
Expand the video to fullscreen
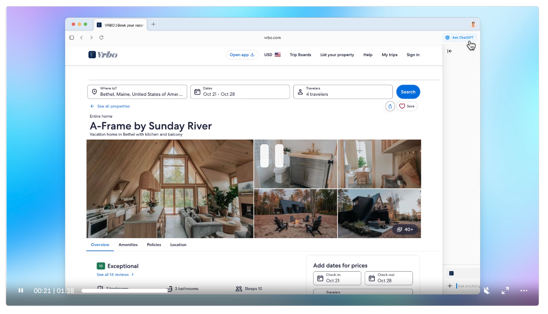[505, 291]
